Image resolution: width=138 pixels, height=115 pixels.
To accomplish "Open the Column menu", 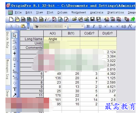I will [62, 12].
